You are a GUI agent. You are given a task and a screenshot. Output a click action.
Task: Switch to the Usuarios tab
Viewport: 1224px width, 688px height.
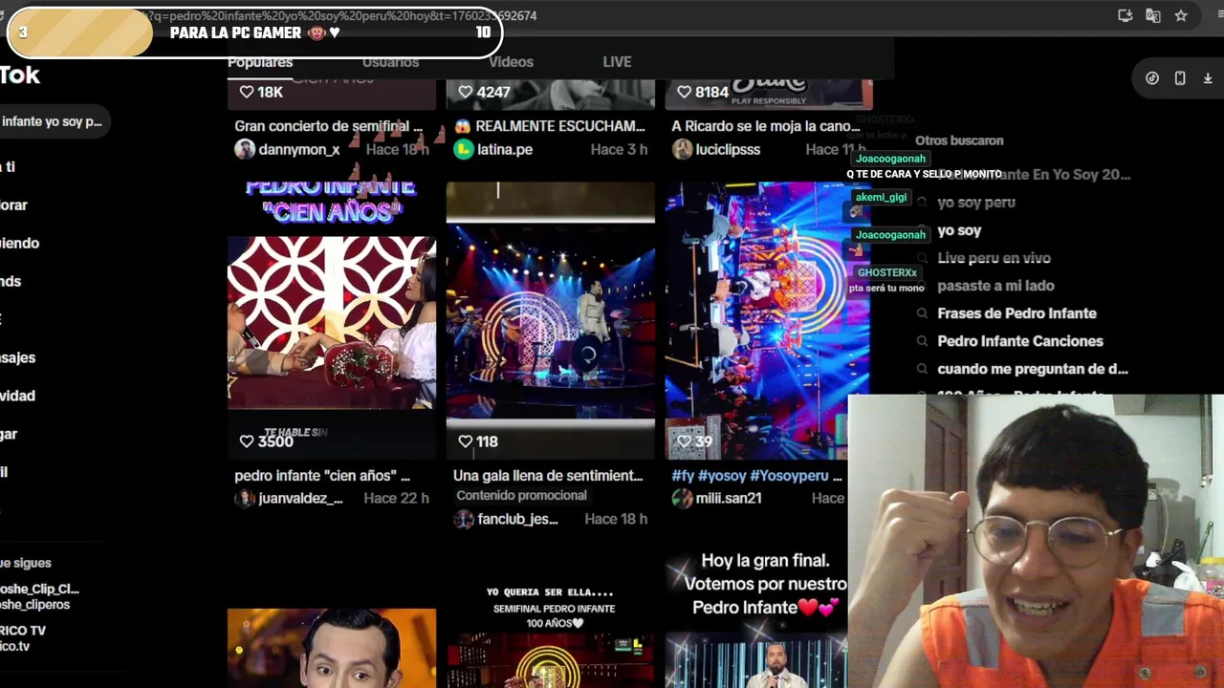coord(390,62)
